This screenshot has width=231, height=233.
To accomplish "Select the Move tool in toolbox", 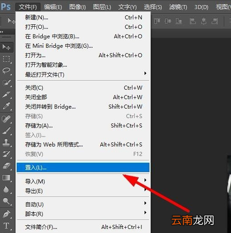I will click(7, 47).
